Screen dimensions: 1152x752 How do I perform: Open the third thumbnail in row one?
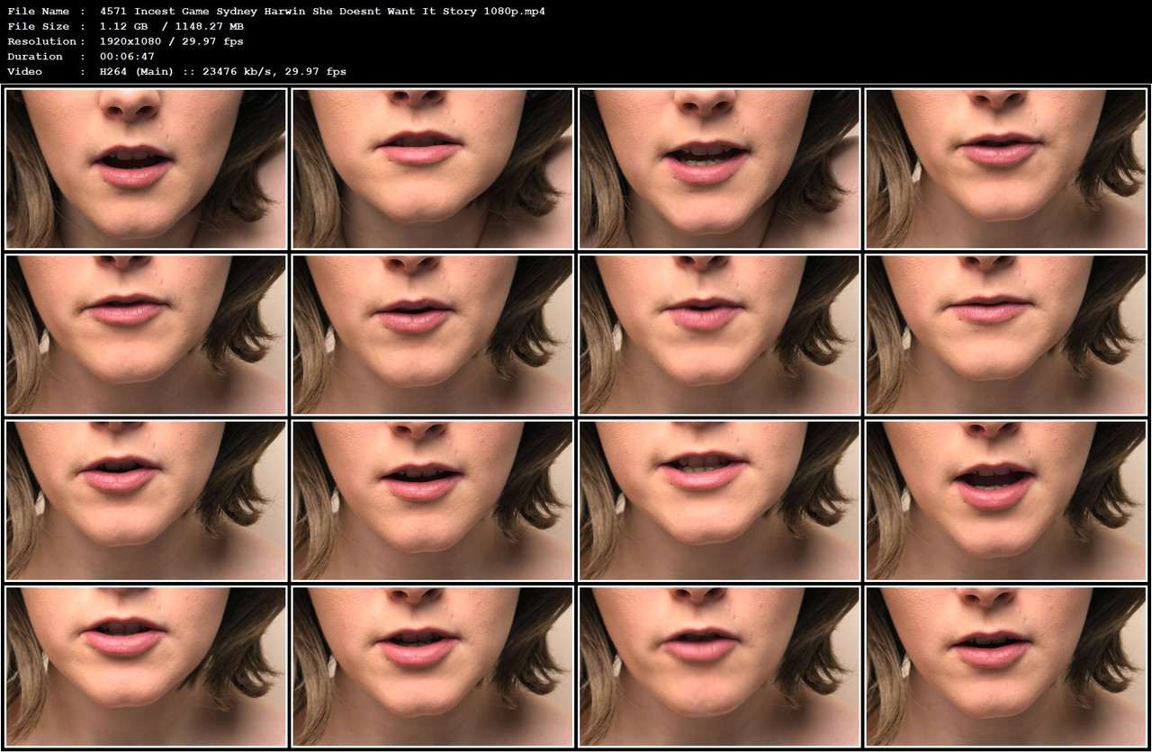tap(719, 168)
